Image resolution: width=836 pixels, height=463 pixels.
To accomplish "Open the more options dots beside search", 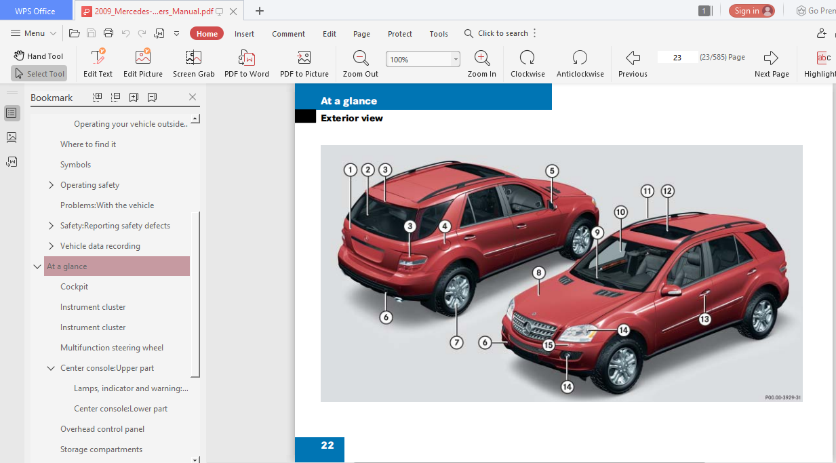I will tap(535, 33).
